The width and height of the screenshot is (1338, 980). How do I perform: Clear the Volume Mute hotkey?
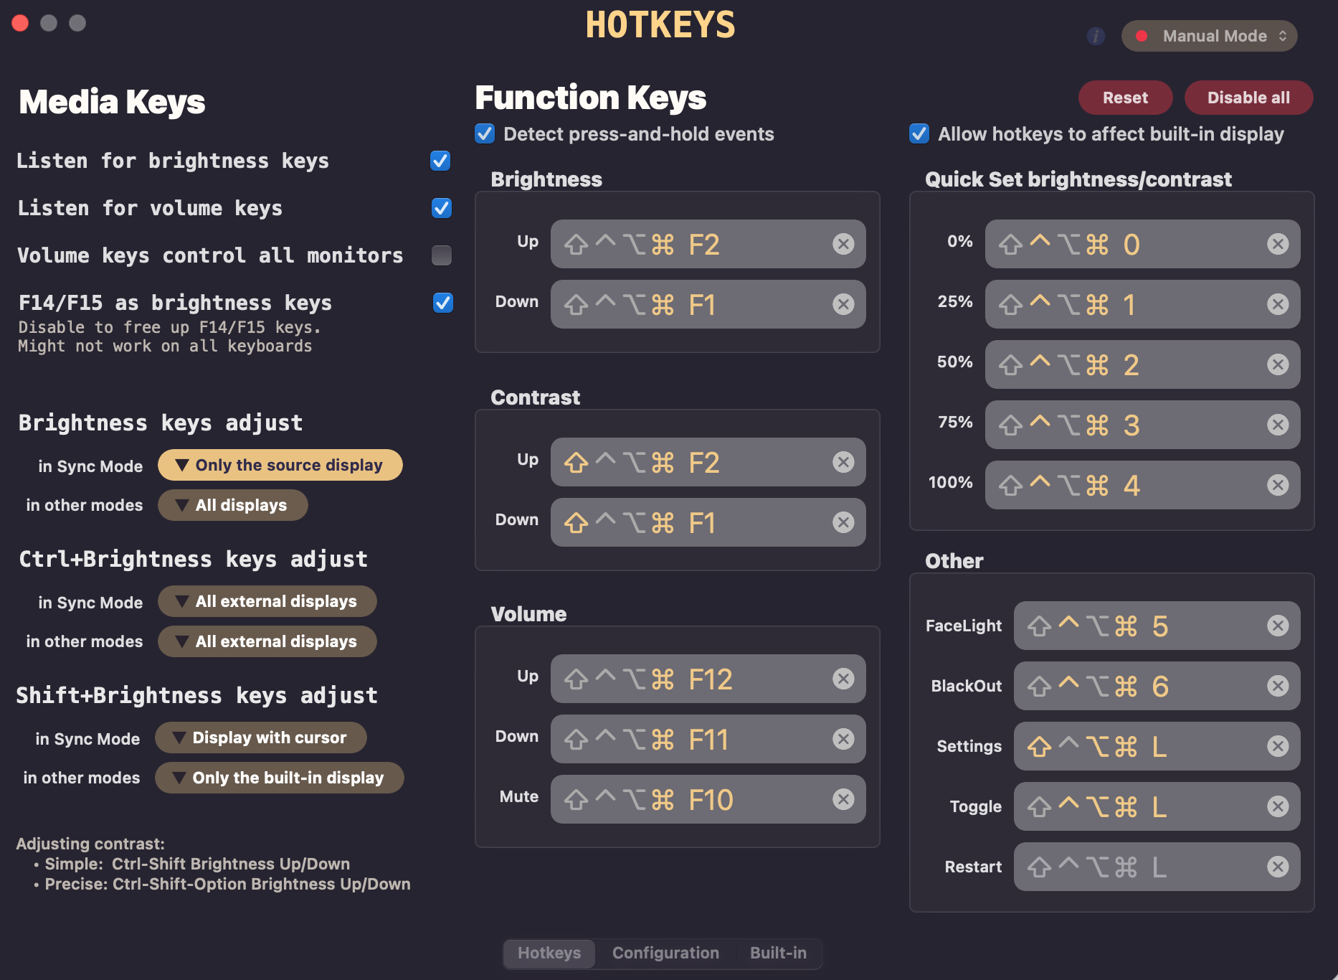(x=843, y=799)
